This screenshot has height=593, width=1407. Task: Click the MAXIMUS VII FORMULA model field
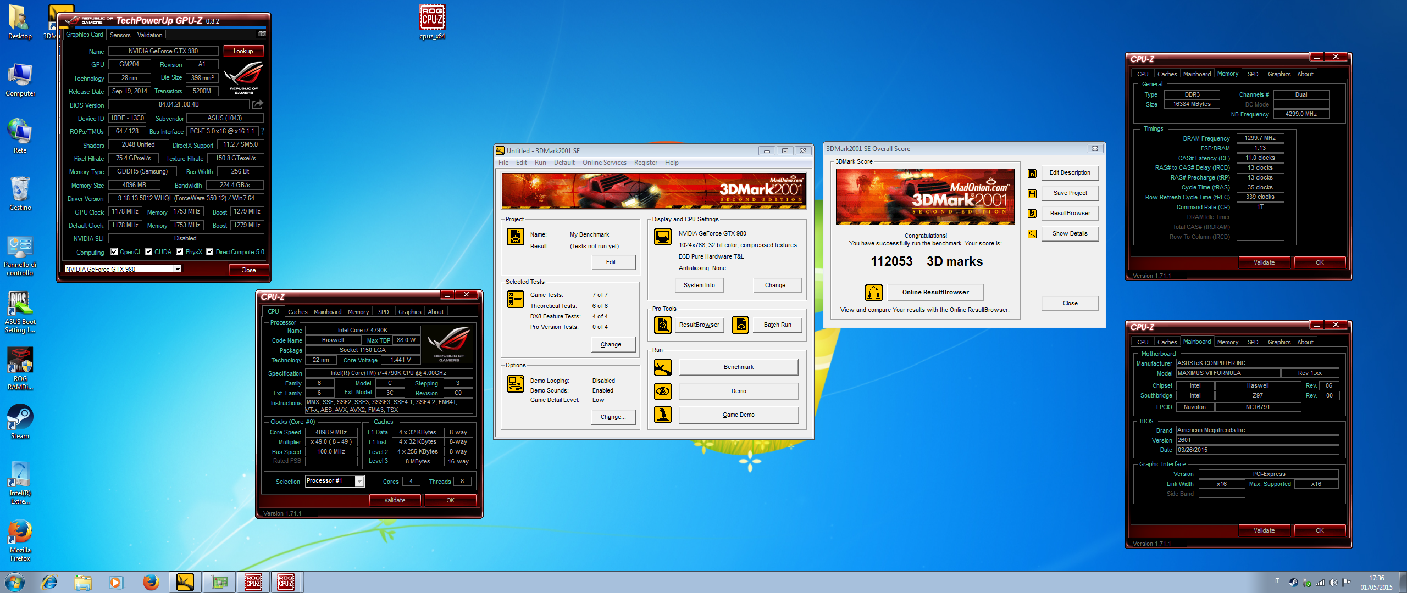1228,373
